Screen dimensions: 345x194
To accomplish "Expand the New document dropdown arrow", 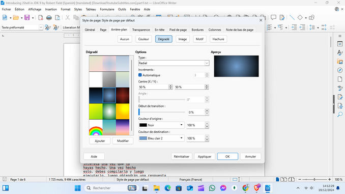I will (x=10, y=18).
